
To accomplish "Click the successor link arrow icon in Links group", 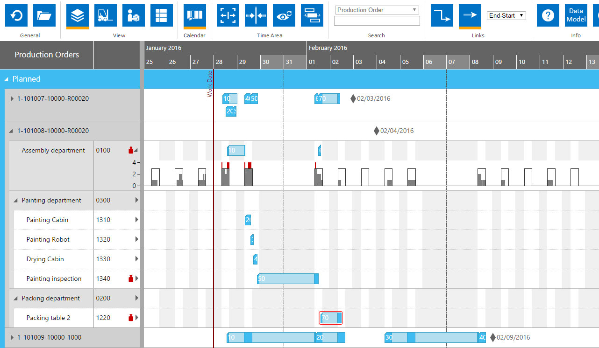I will [470, 15].
